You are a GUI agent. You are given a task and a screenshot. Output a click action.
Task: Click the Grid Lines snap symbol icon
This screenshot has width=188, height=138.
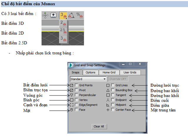tap(108, 85)
